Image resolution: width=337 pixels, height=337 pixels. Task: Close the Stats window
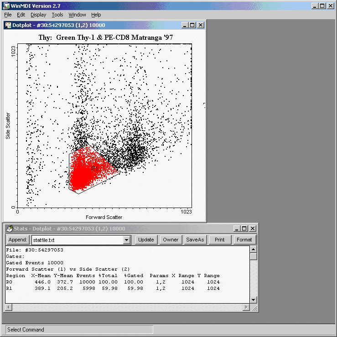coord(252,229)
